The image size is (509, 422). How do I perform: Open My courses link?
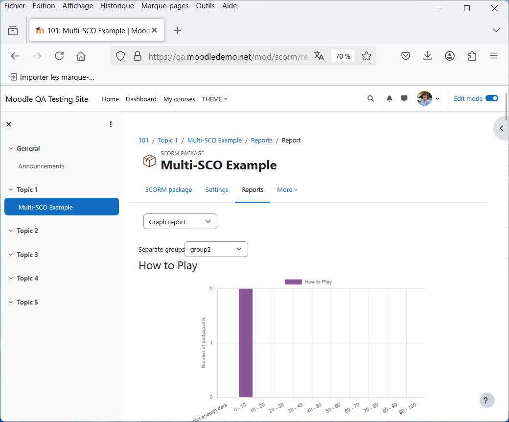[179, 99]
